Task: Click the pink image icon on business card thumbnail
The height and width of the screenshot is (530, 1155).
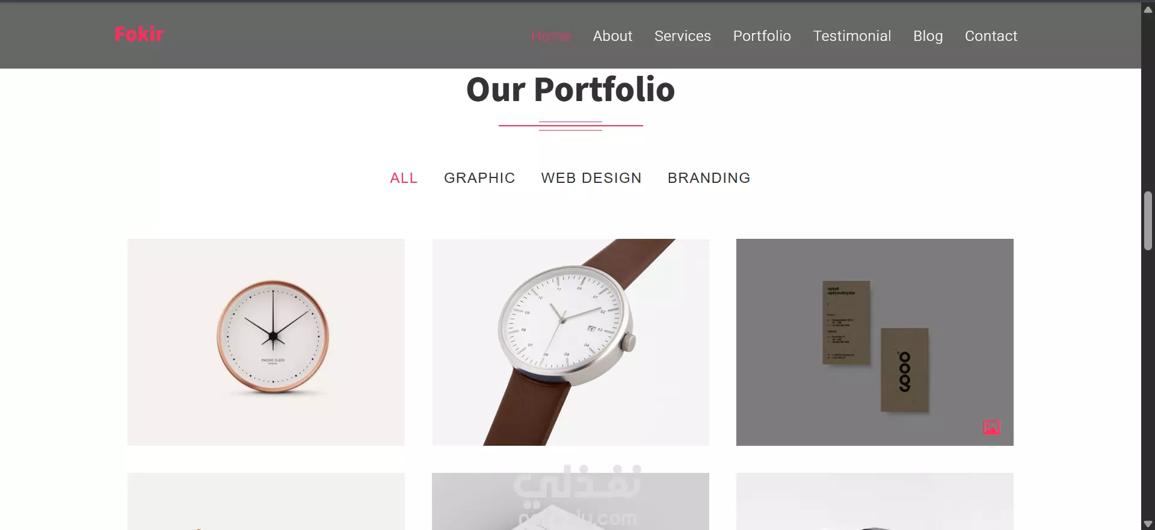Action: tap(991, 428)
